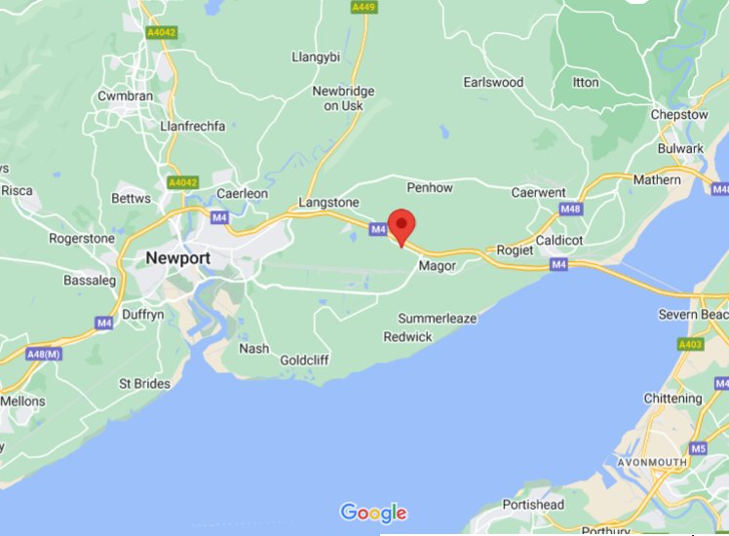Select the Portishead town label

(x=533, y=505)
